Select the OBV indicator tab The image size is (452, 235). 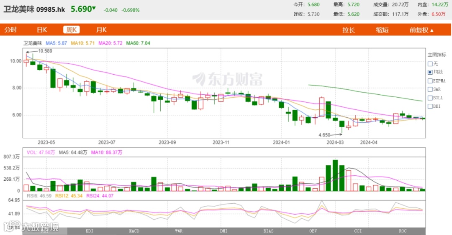point(313,231)
